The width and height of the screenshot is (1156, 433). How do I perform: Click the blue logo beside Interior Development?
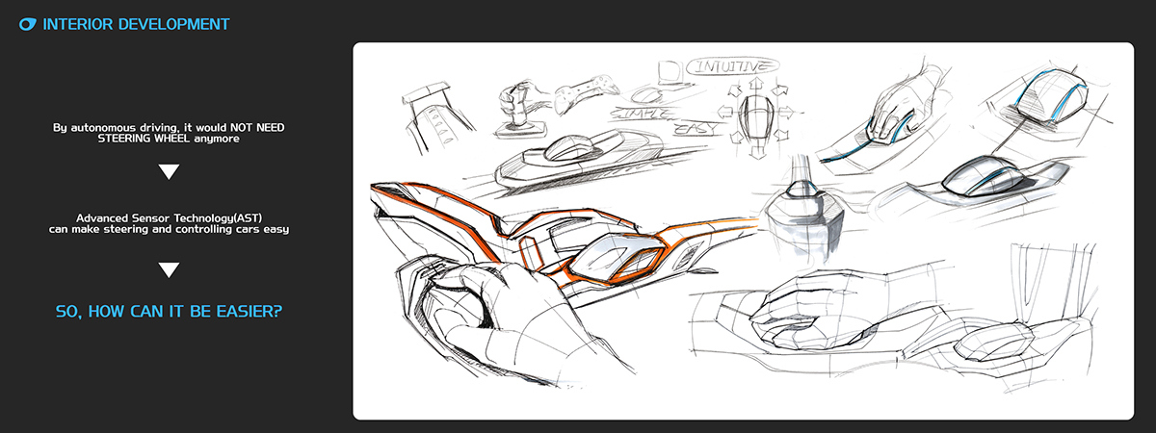coord(28,24)
